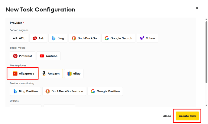Choose Youtube under Social media
208x124 pixels.
(x=49, y=56)
